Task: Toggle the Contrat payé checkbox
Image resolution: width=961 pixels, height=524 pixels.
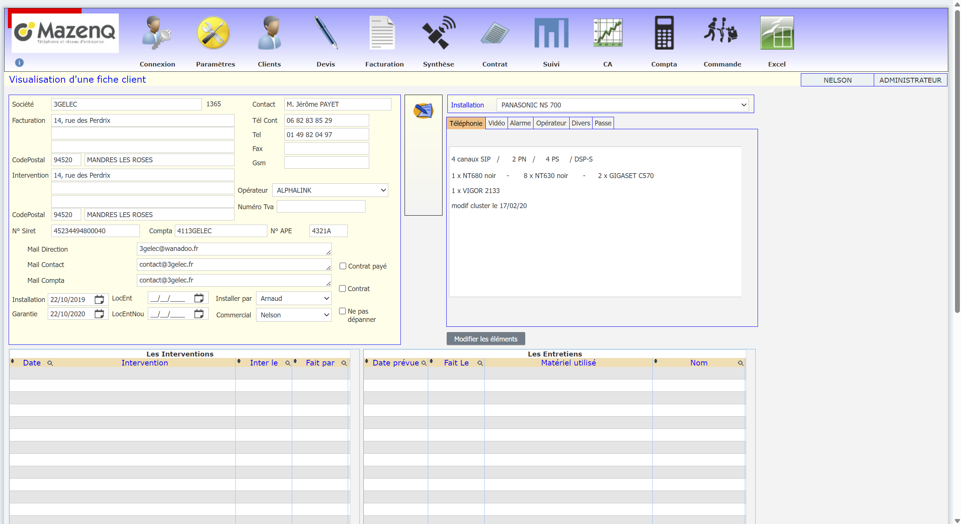Action: (343, 266)
